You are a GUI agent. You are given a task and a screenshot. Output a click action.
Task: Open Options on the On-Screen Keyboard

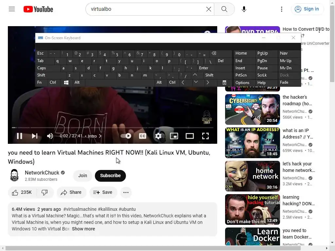(245, 83)
